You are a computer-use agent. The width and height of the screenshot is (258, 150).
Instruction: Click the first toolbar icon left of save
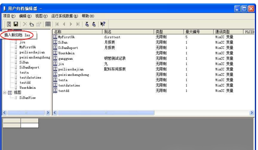coord(9,24)
